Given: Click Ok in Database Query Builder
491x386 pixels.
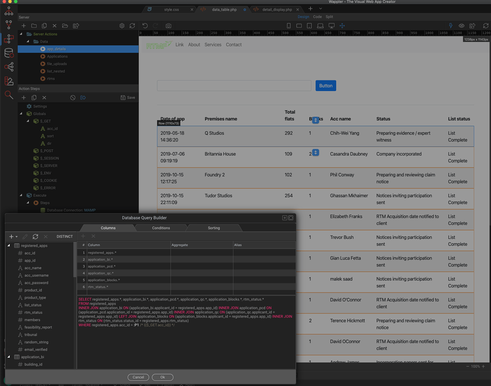Looking at the screenshot, I should click(x=163, y=377).
